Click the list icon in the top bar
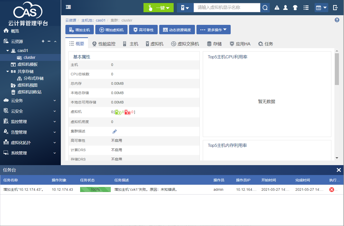Image resolution: width=344 pixels, height=226 pixels. (x=306, y=8)
